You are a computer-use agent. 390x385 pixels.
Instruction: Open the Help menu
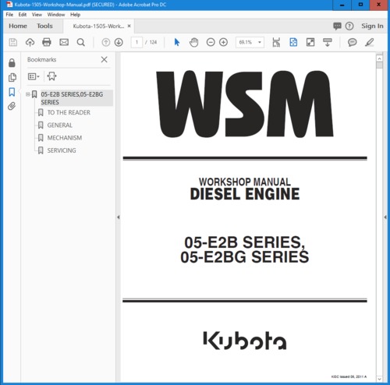click(75, 15)
